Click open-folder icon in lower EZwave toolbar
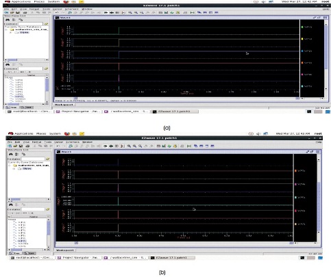The image size is (331, 277). 15,146
